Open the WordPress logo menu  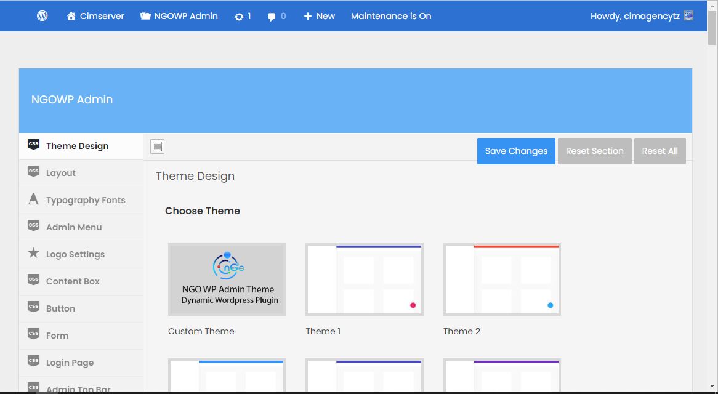point(42,16)
